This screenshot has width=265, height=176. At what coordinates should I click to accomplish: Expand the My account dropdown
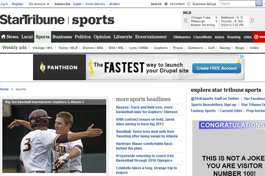coord(39,4)
